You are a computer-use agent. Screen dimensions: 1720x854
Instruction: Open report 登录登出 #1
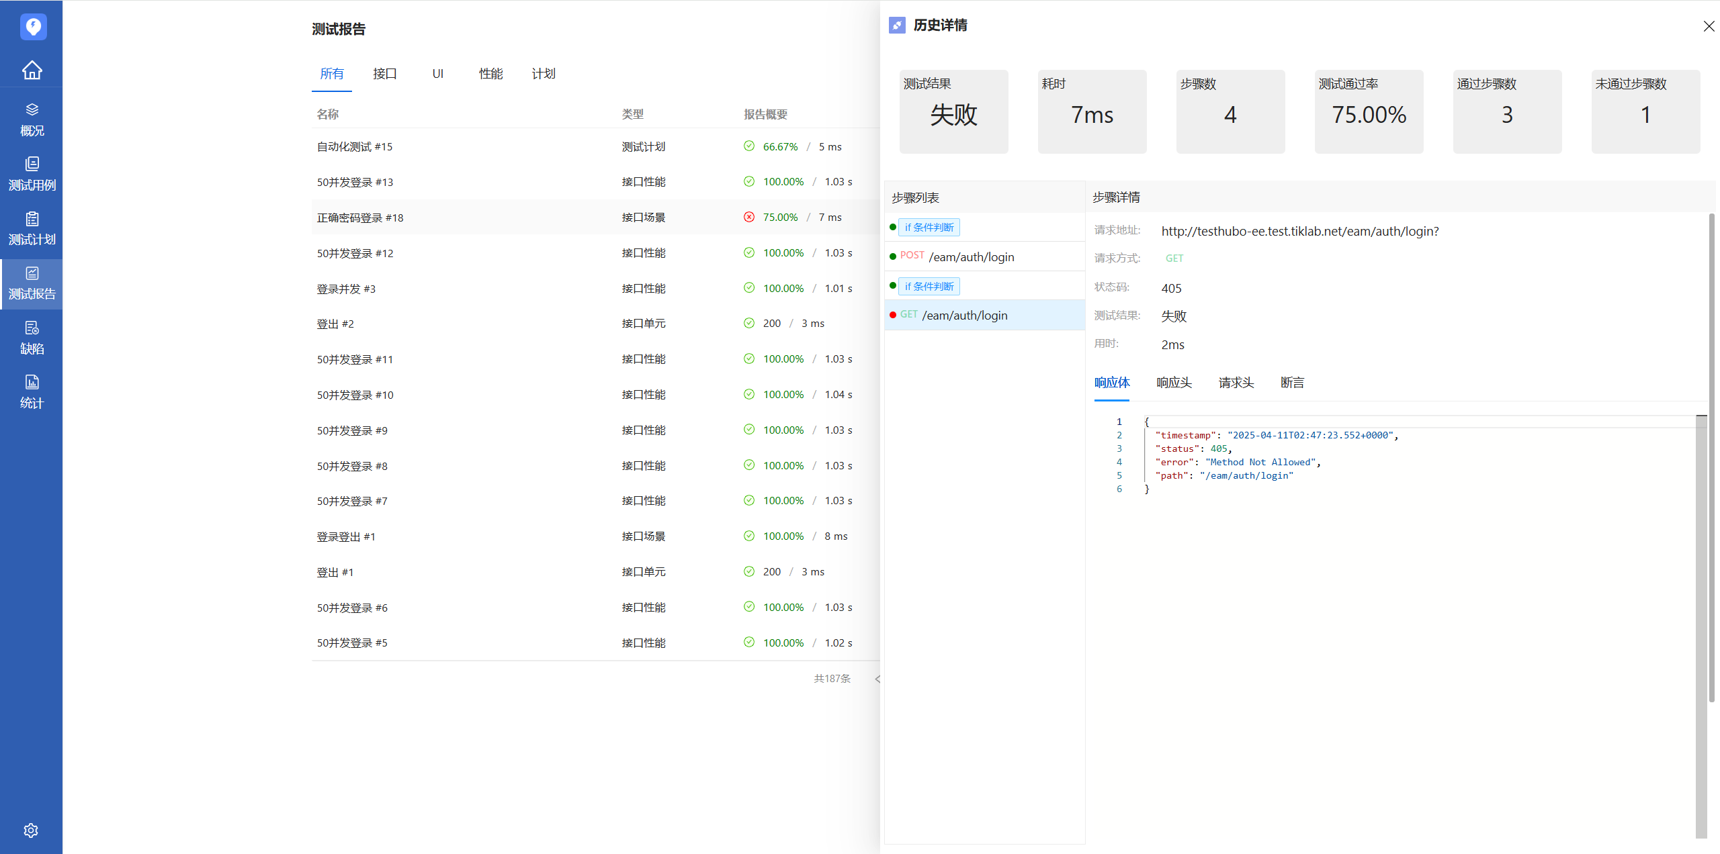coord(346,536)
